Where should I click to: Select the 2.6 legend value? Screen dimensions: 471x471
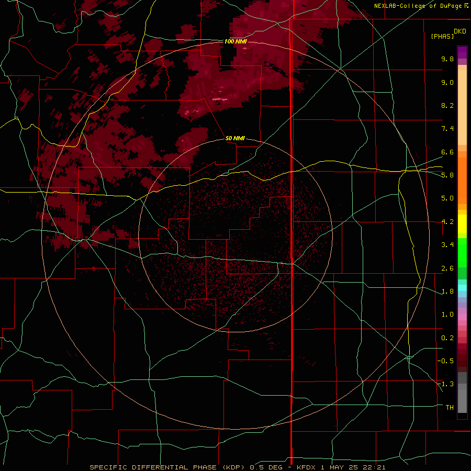coord(447,268)
